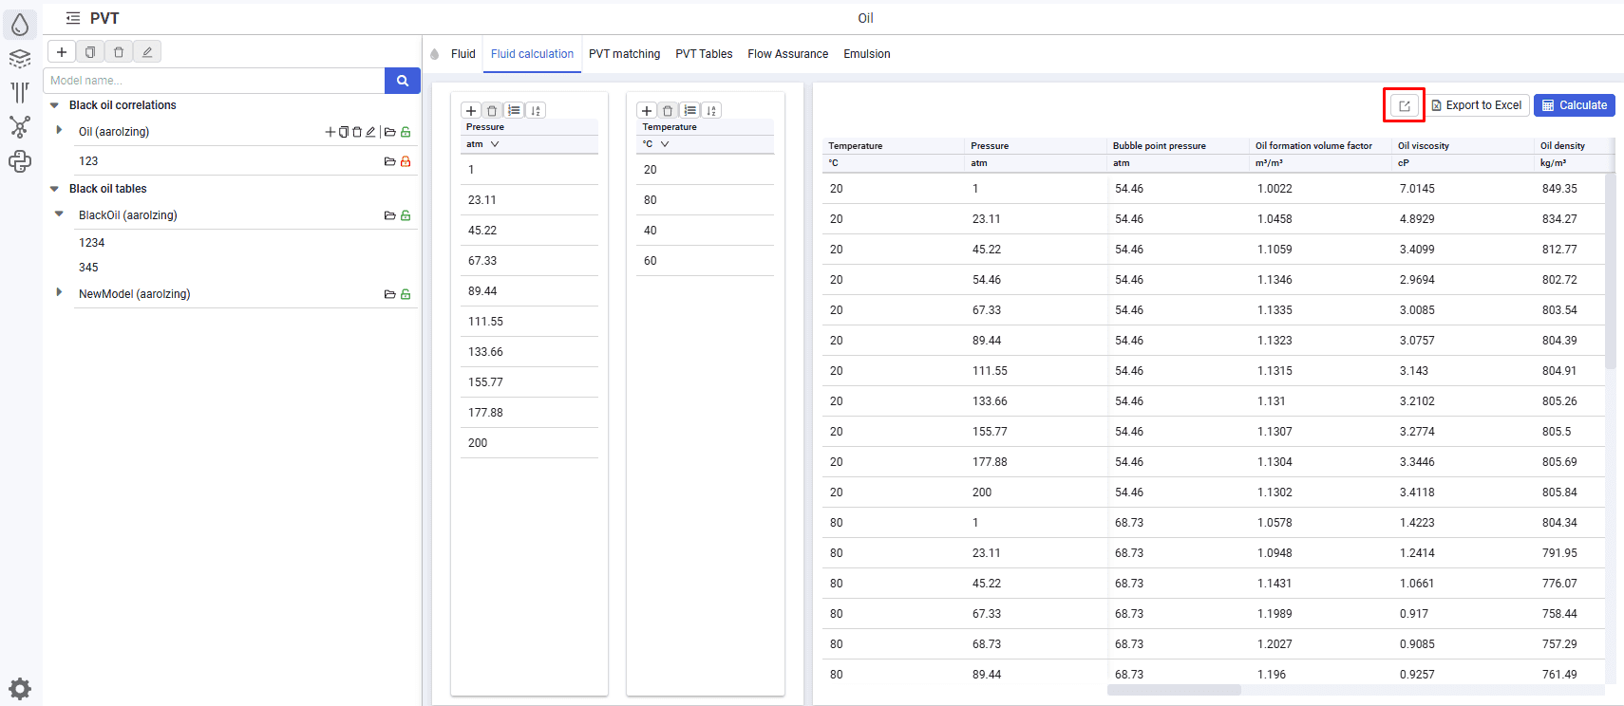Click the Export to Excel button
The width and height of the screenshot is (1624, 706).
pos(1477,105)
